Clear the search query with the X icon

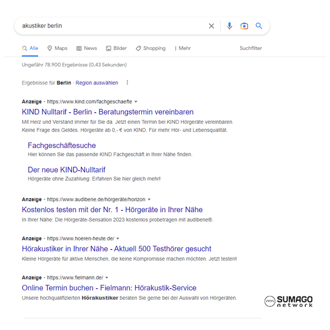(x=211, y=26)
